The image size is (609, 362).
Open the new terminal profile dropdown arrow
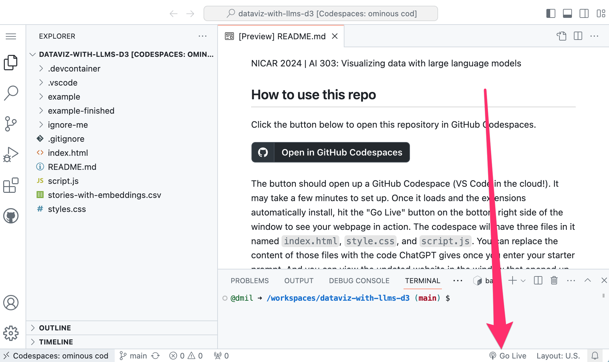pos(523,281)
